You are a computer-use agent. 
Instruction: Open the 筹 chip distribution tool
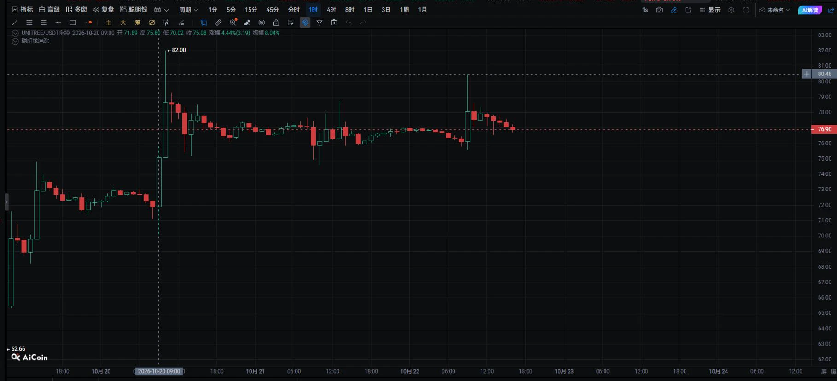click(137, 23)
